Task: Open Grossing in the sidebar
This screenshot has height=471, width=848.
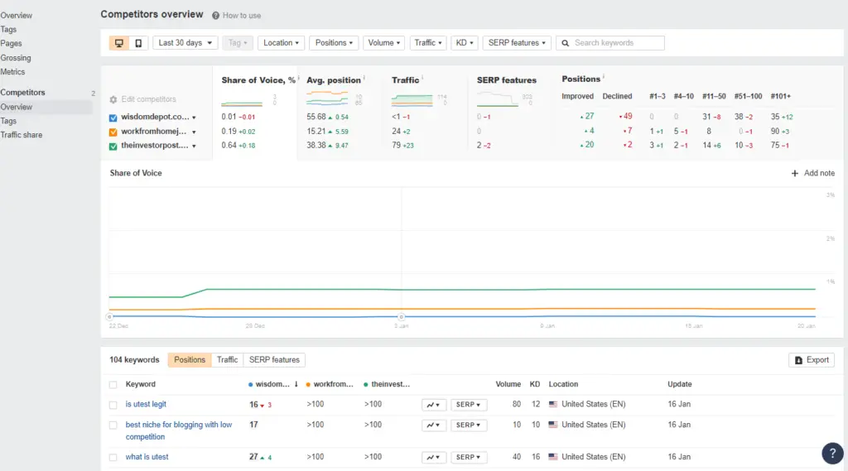Action: (16, 58)
